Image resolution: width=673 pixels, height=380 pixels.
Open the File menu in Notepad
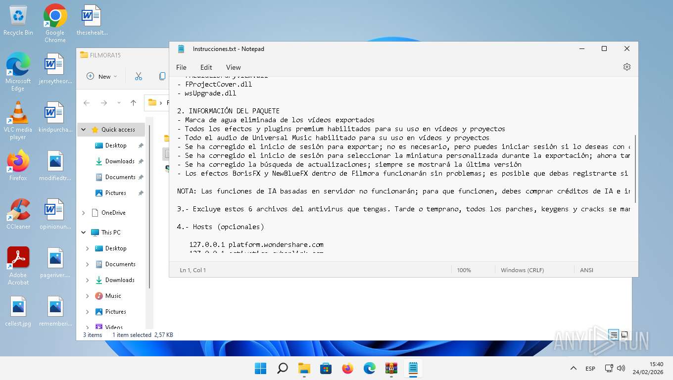(181, 67)
